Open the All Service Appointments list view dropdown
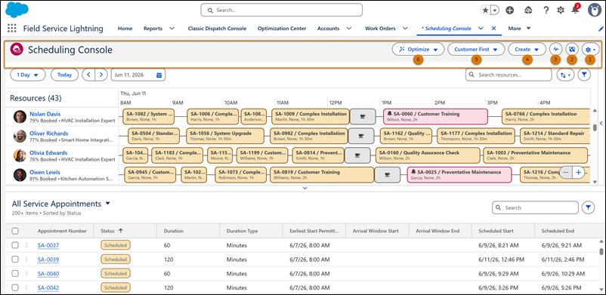Viewport: 606px width, 295px height. tap(108, 203)
